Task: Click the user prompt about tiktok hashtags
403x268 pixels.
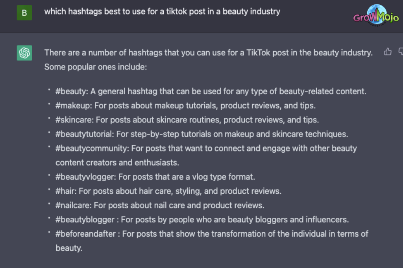Action: click(162, 11)
